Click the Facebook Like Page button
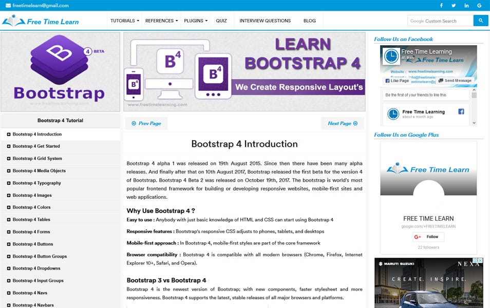Viewport: 490px width, 308px height. click(397, 81)
